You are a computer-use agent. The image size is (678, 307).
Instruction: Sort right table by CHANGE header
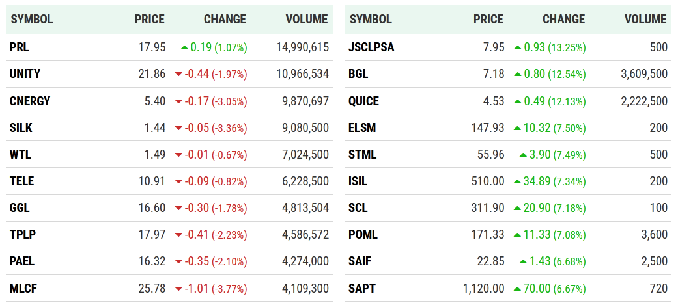[563, 20]
